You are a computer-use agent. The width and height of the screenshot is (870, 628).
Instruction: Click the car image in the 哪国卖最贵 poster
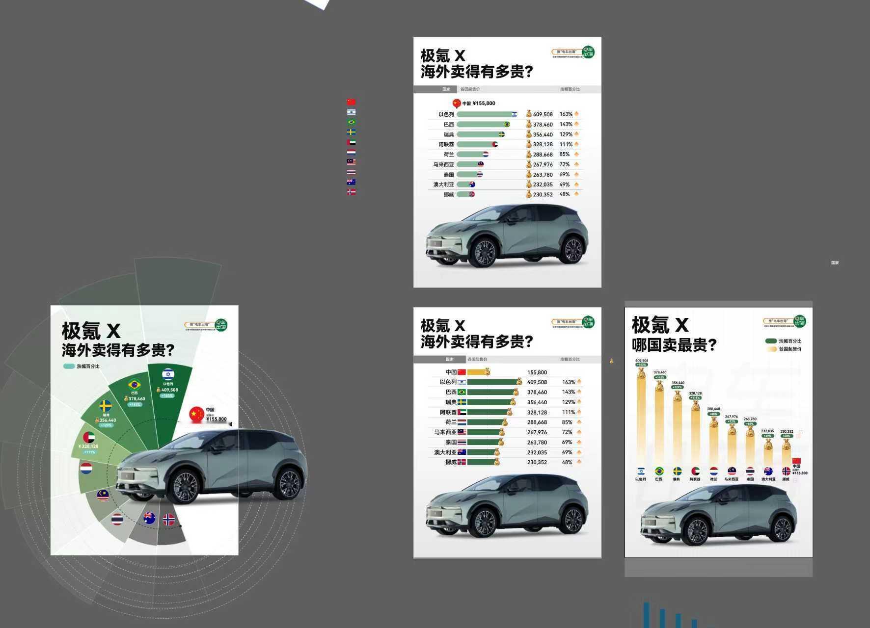(x=719, y=515)
